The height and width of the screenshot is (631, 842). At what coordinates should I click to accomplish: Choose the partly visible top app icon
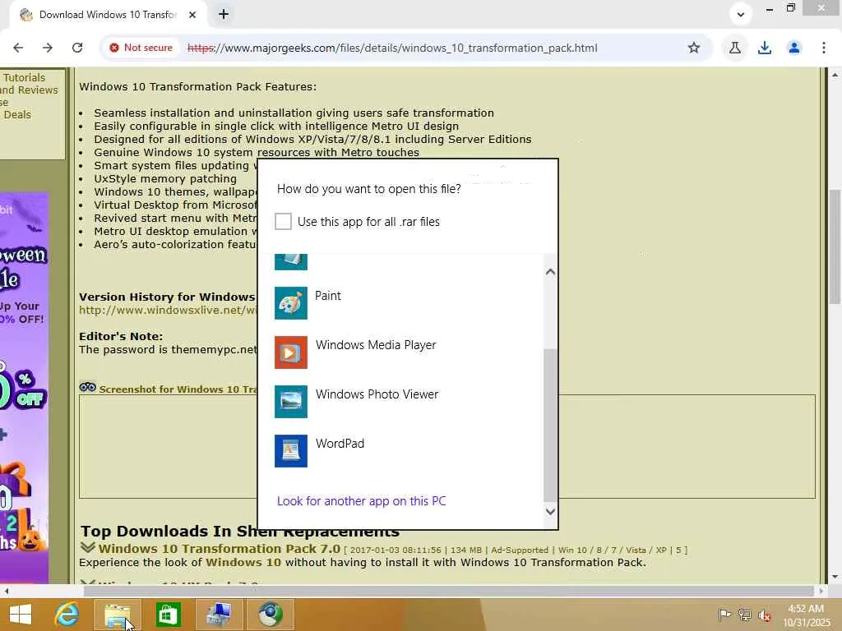pyautogui.click(x=290, y=262)
